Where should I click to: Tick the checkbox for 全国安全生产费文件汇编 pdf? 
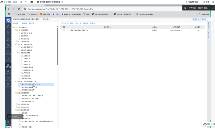(64, 30)
